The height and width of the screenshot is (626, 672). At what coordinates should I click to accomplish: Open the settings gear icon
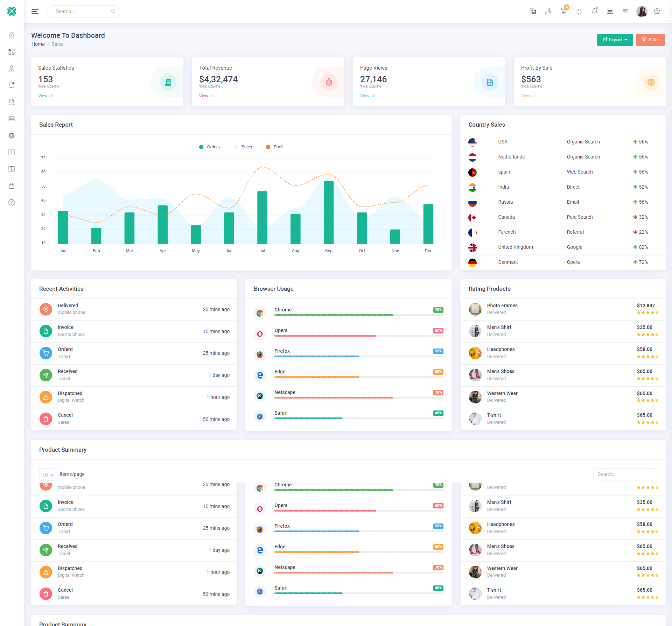click(x=657, y=12)
